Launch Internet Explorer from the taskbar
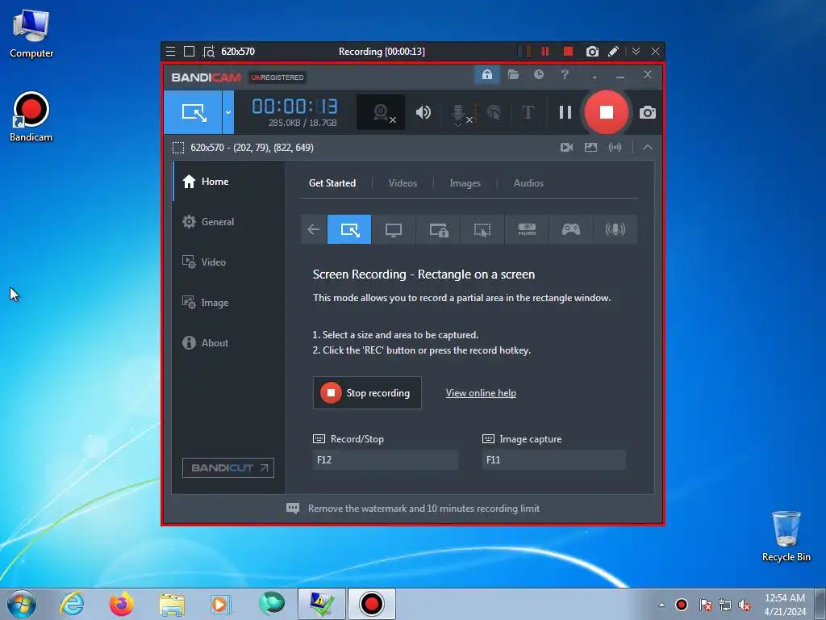The image size is (826, 620). 72,604
